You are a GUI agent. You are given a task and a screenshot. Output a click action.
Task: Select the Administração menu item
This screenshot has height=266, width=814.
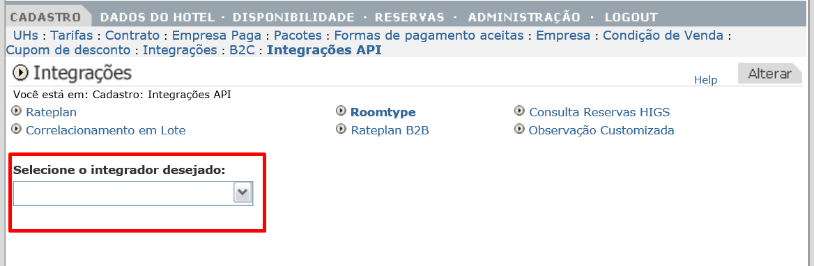pos(524,17)
